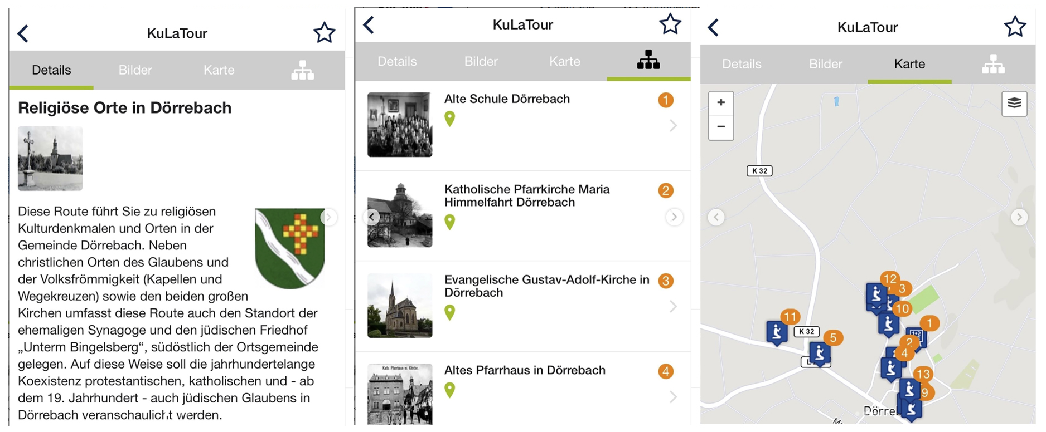Click the location pin under Alte Schule Dörrebach
The width and height of the screenshot is (1046, 432).
click(x=449, y=119)
